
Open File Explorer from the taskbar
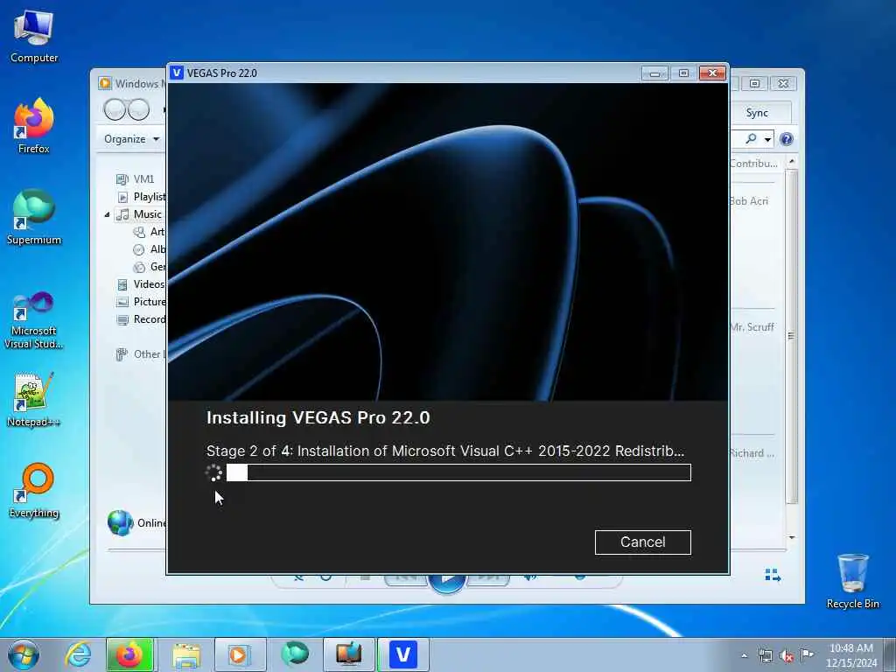186,654
